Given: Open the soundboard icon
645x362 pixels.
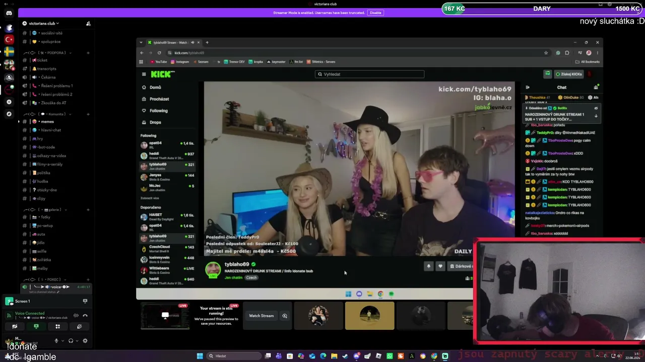Looking at the screenshot, I should (x=79, y=327).
